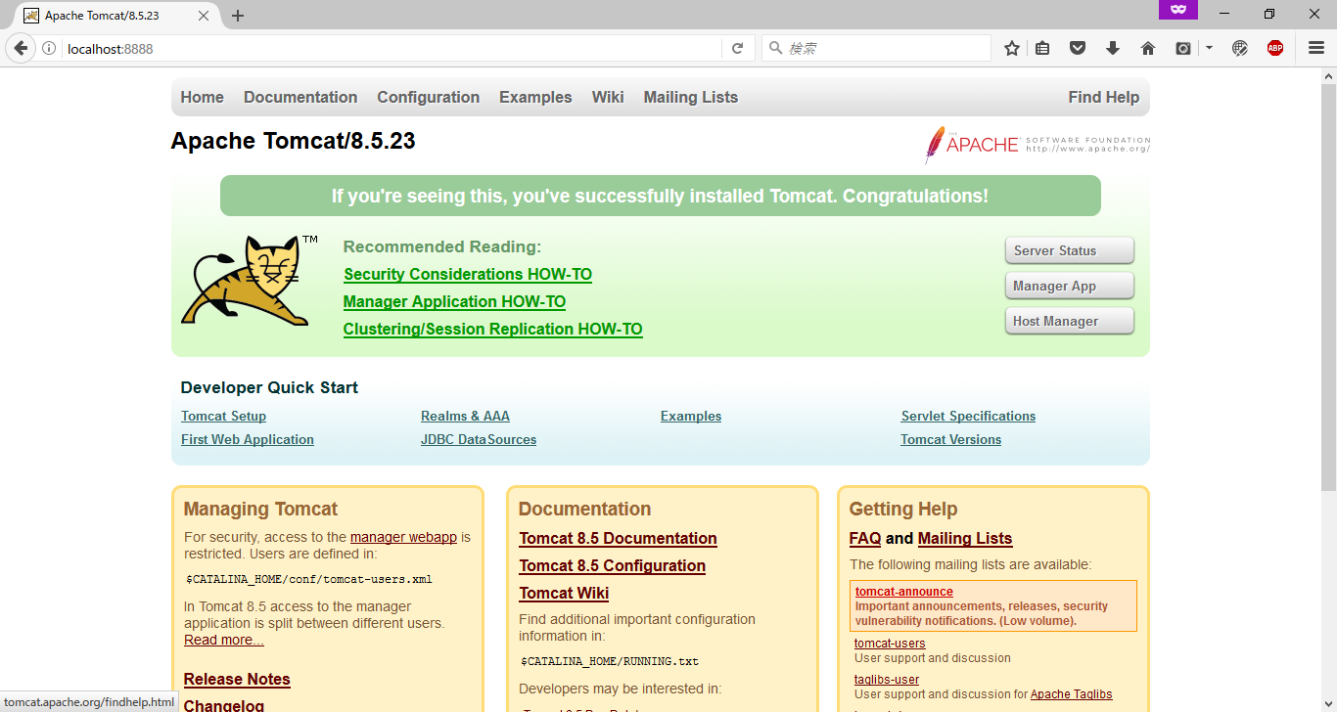Image resolution: width=1337 pixels, height=712 pixels.
Task: Open Examples in the Tomcat nav bar
Action: point(535,97)
